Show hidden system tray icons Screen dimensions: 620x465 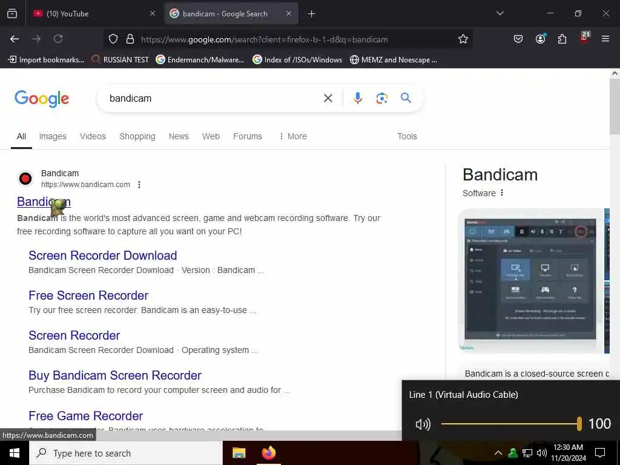pyautogui.click(x=498, y=453)
